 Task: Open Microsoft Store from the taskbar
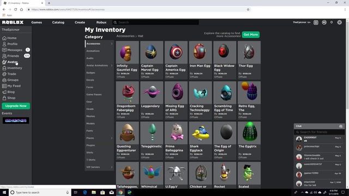(103, 192)
